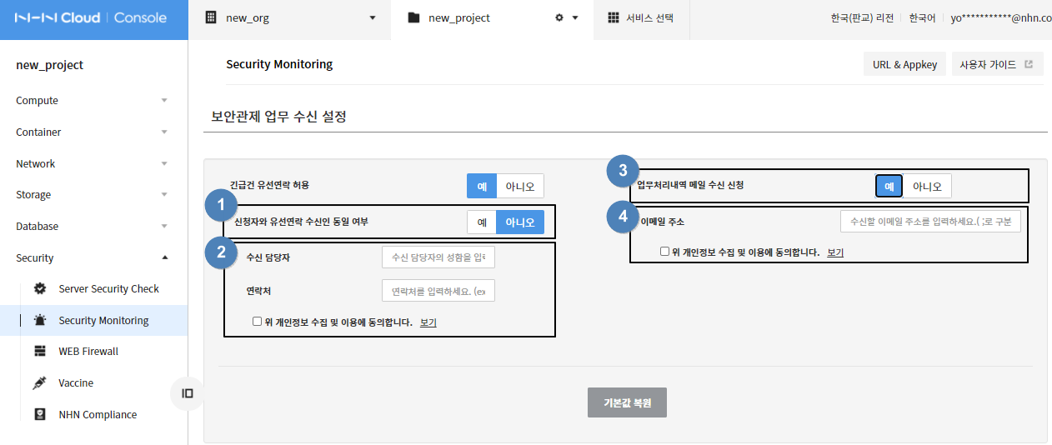
Task: Click the user account email yo***@nhn
Action: (1001, 17)
